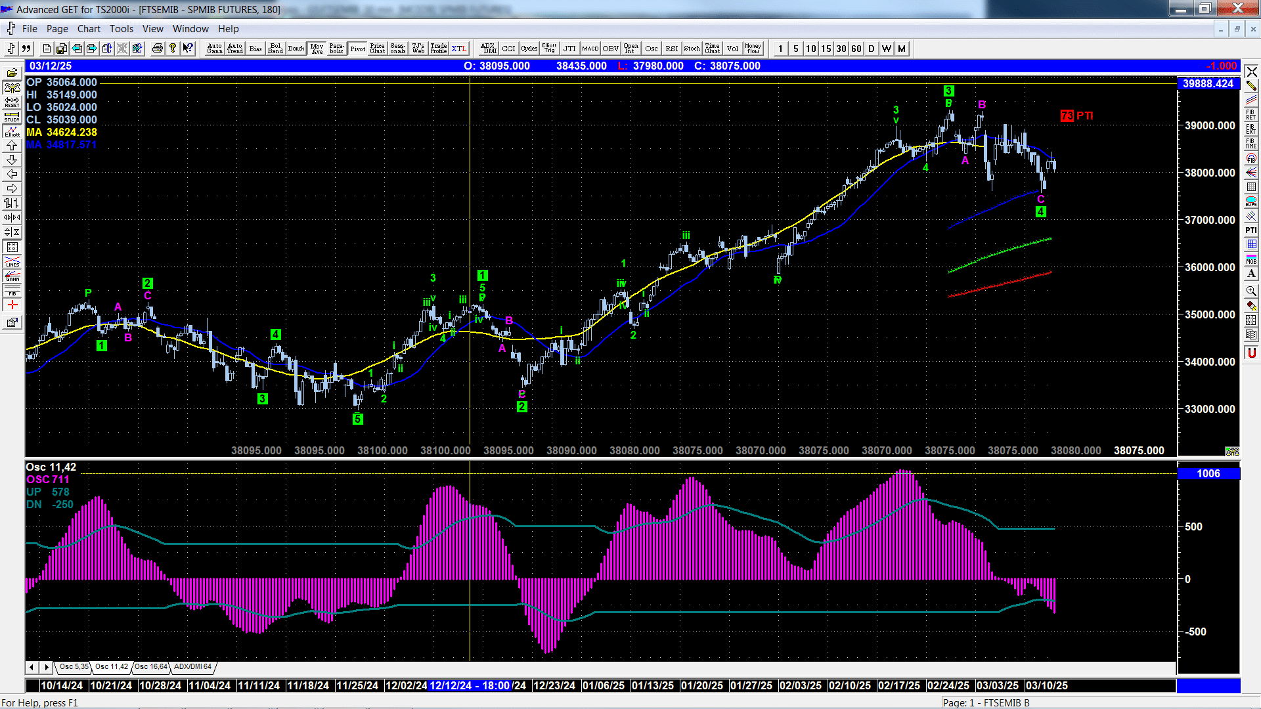Click the blue scroll block on date bar

point(1208,685)
